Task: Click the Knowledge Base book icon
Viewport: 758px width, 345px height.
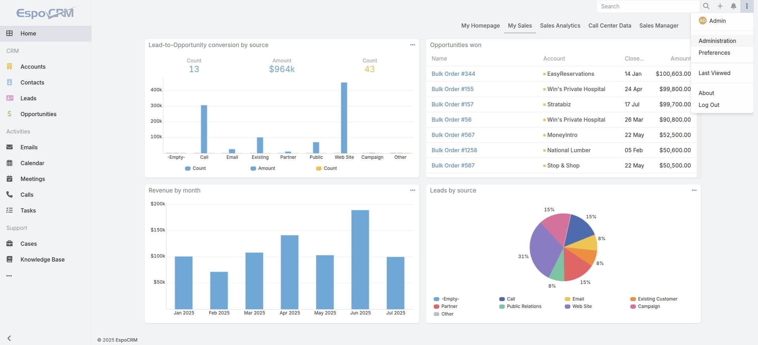Action: (x=9, y=260)
